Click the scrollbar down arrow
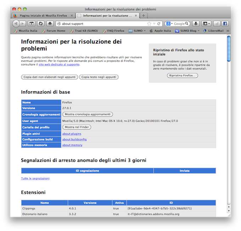This screenshot has width=241, height=231. 229,211
